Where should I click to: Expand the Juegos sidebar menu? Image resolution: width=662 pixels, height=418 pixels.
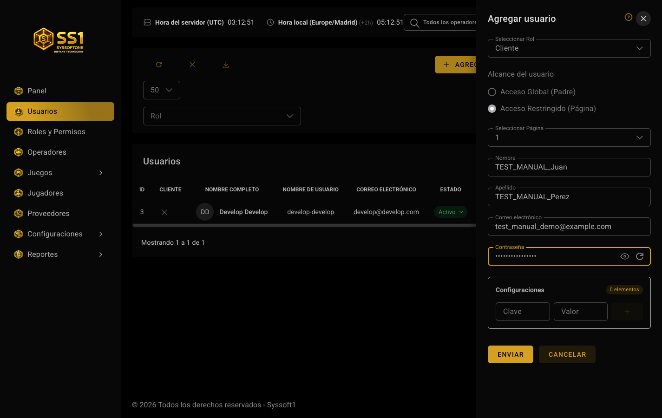click(x=60, y=173)
